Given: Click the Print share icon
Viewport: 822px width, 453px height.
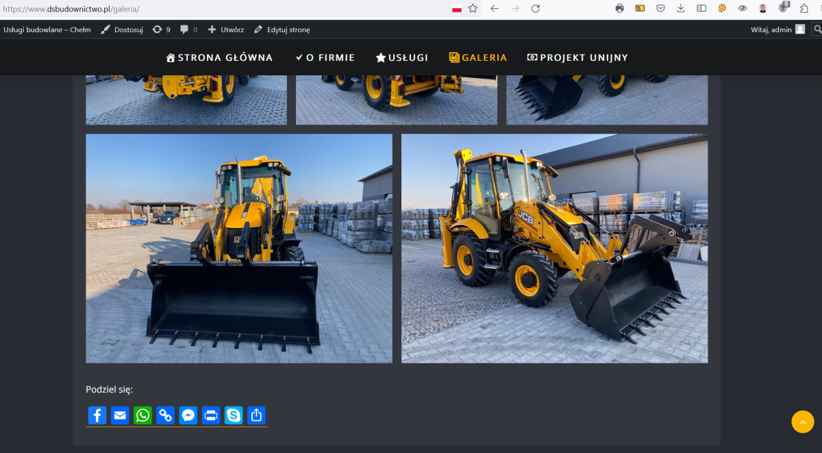Looking at the screenshot, I should 211,415.
